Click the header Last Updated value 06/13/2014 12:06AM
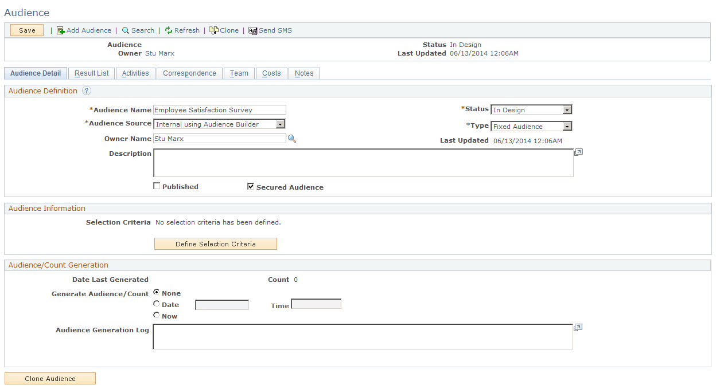The image size is (724, 389). 485,53
